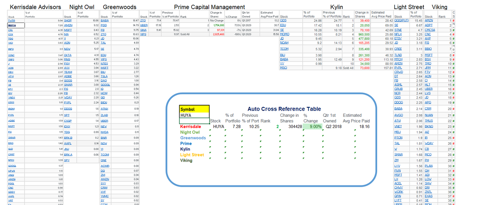Open the CRWD link under Light Street
499x205 pixels.
click(x=398, y=72)
